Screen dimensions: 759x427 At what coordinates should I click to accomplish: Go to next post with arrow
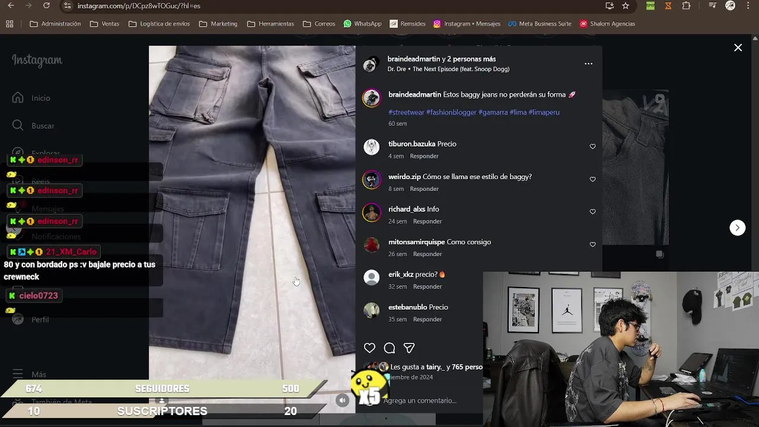tap(737, 228)
